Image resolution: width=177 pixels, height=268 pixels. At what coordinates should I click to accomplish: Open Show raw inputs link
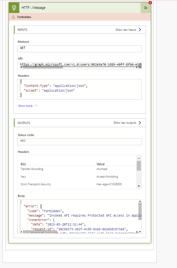coord(126,30)
